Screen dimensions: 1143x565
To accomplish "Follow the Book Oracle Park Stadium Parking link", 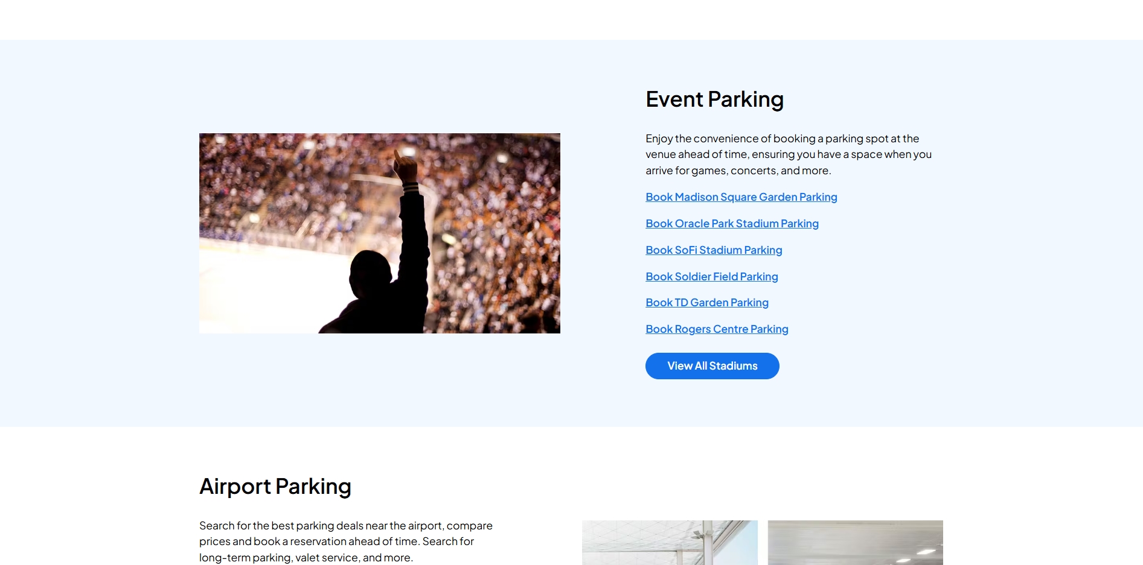I will point(732,224).
